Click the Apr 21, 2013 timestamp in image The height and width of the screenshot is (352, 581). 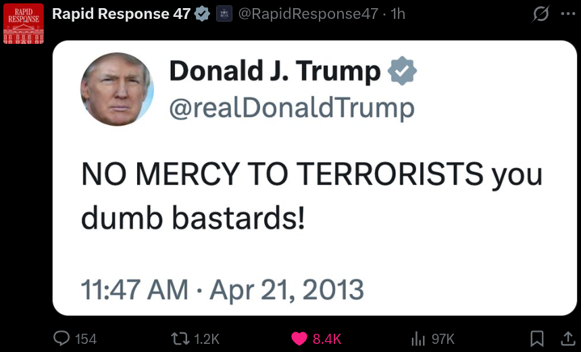[287, 289]
